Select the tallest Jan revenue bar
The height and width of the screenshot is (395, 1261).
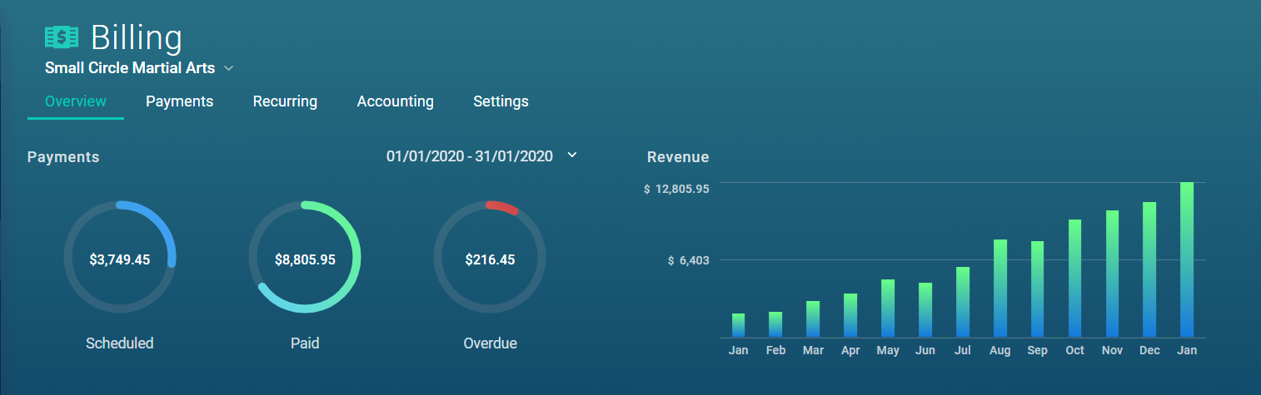tap(1187, 259)
